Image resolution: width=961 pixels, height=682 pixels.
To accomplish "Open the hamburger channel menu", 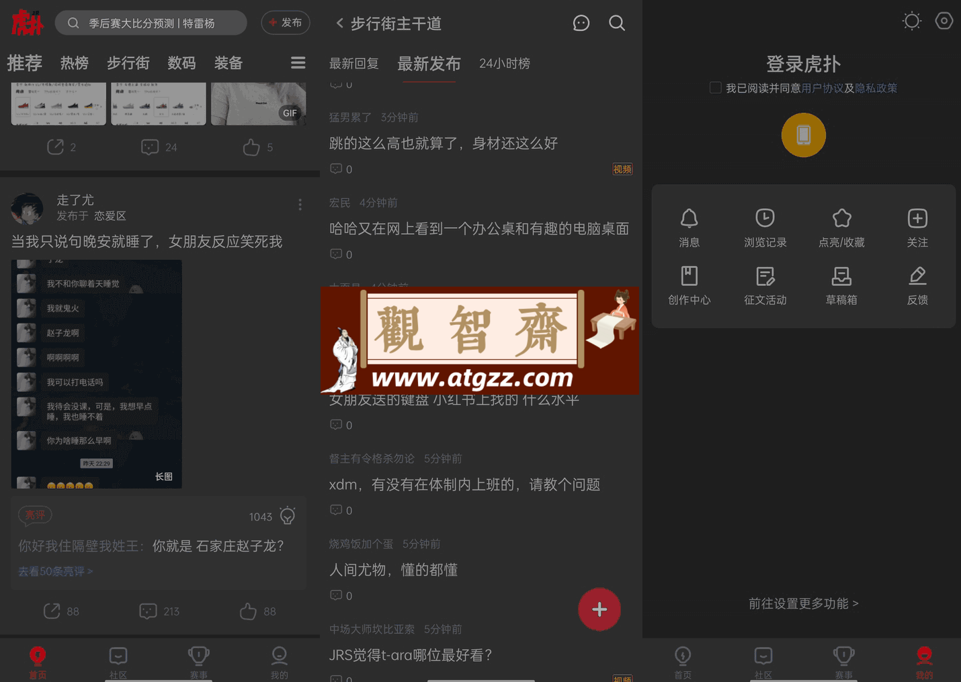I will point(298,63).
